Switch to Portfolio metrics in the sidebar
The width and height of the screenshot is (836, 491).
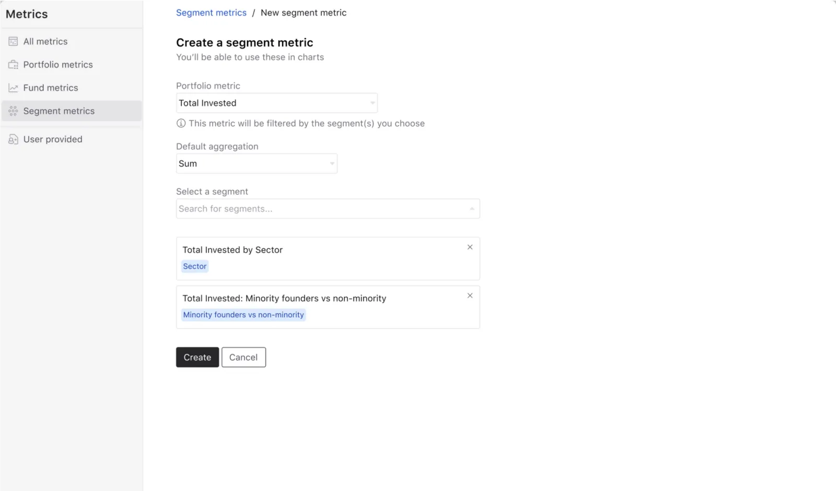click(58, 64)
